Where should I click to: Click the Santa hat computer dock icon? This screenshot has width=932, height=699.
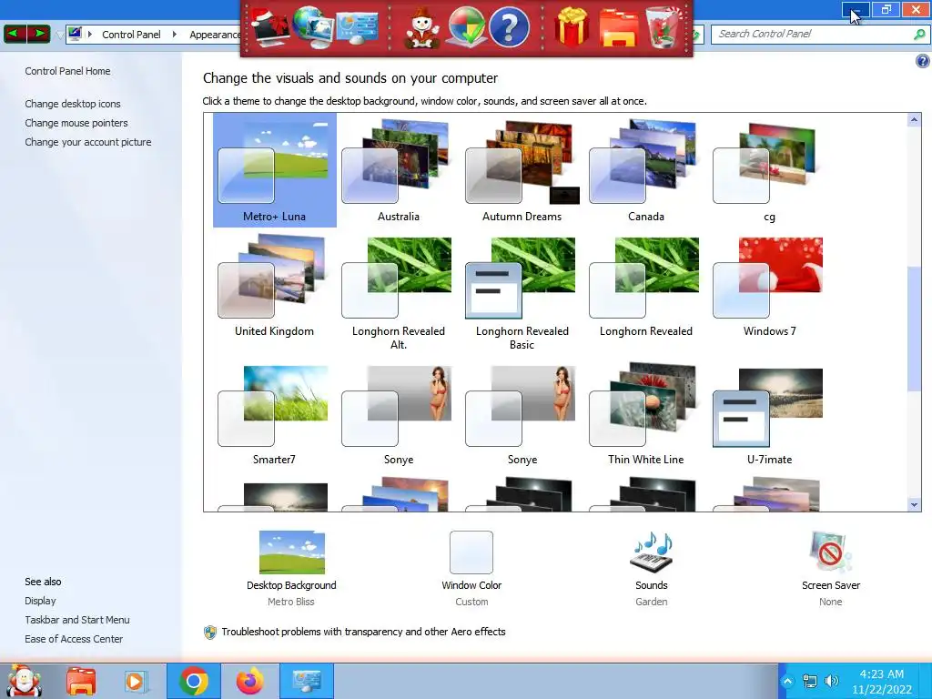tap(269, 26)
